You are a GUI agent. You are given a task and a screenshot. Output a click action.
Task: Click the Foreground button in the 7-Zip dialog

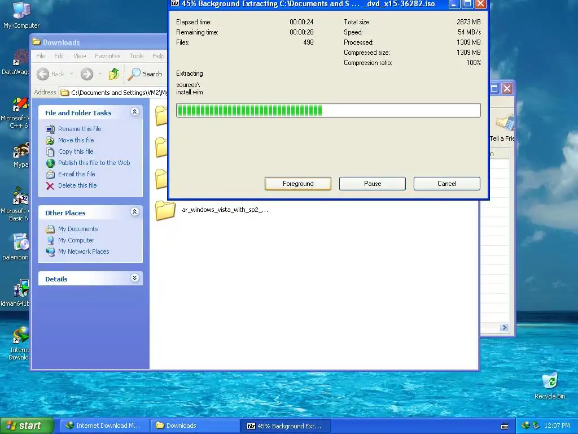(298, 184)
